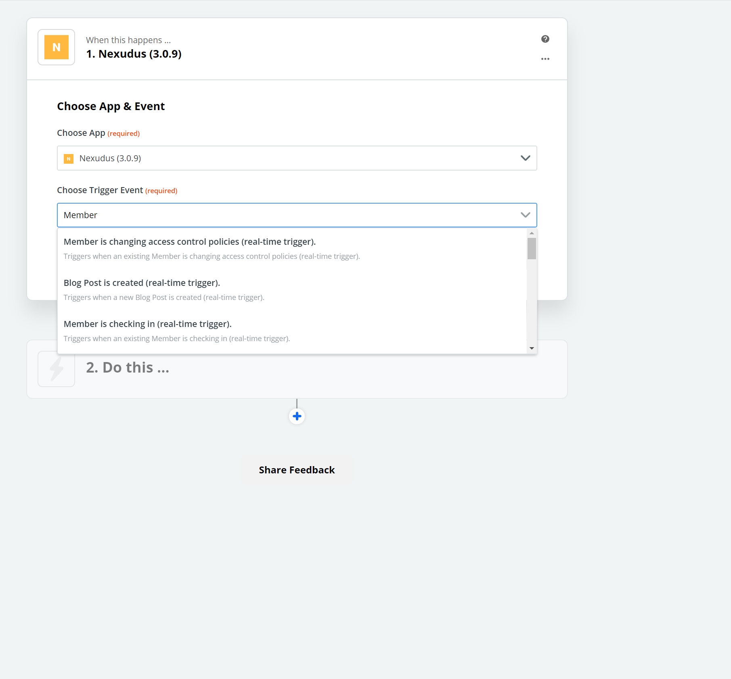The width and height of the screenshot is (731, 679).
Task: Open the Nexudus (3.0.9) app selector
Action: tap(297, 158)
